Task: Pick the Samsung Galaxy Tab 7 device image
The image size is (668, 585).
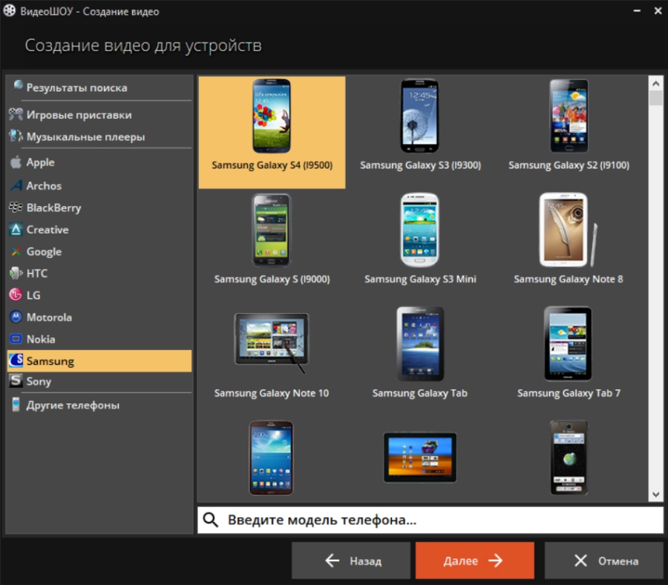Action: (568, 344)
